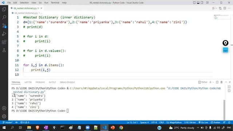Open the Windows Start menu
The height and width of the screenshot is (131, 233).
click(x=4, y=128)
